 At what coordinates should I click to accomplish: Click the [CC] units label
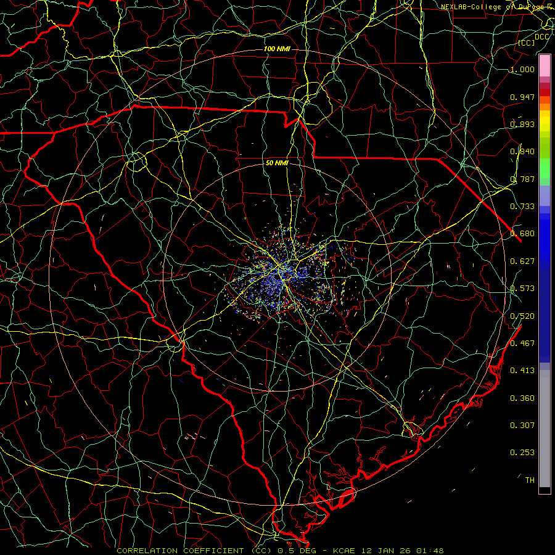(526, 43)
